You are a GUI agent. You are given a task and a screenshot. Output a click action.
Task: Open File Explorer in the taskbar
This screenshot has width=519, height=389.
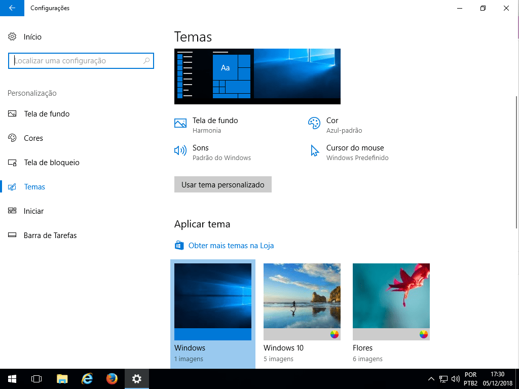click(62, 378)
